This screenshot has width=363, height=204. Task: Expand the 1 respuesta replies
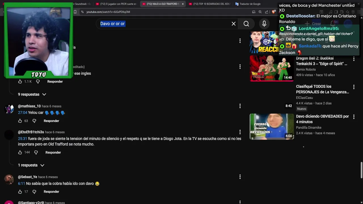(x=31, y=165)
